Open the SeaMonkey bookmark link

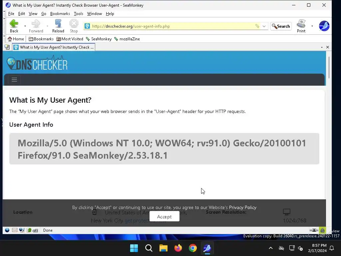point(99,39)
